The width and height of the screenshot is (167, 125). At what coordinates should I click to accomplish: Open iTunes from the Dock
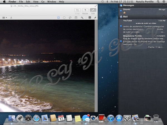(110, 118)
